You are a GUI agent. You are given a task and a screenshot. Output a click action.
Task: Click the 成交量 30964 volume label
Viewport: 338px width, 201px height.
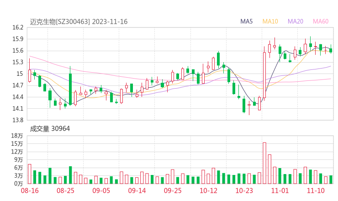pos(50,129)
